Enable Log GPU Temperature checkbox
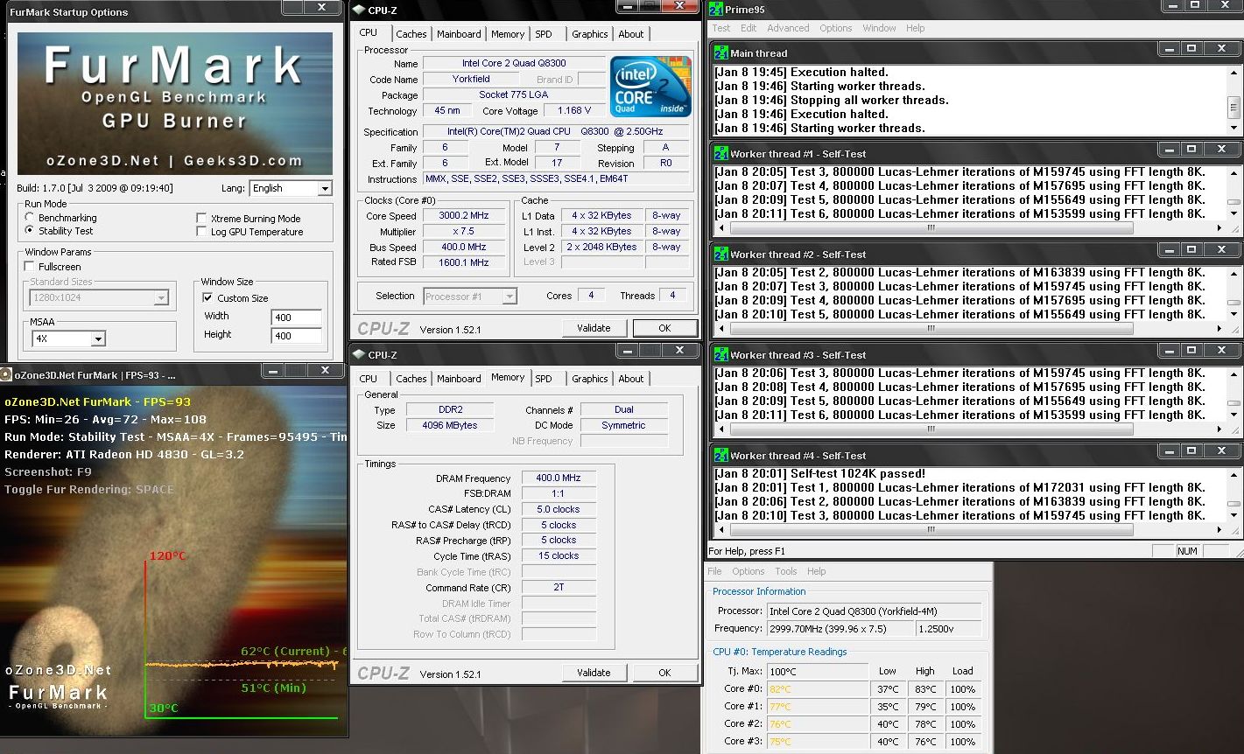1244x754 pixels. 202,232
